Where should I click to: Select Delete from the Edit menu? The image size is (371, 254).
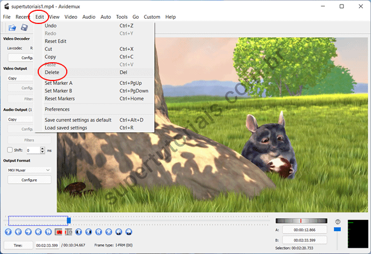pos(52,72)
